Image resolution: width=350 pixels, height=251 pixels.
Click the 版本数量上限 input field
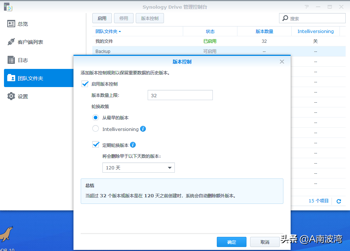point(180,95)
